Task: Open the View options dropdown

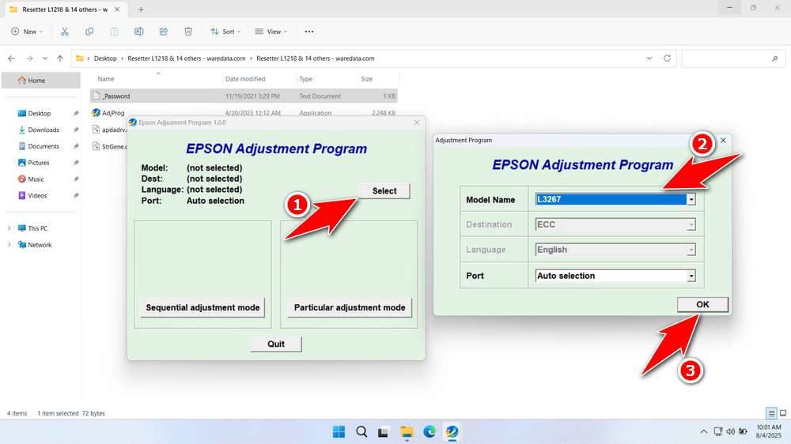Action: point(271,32)
